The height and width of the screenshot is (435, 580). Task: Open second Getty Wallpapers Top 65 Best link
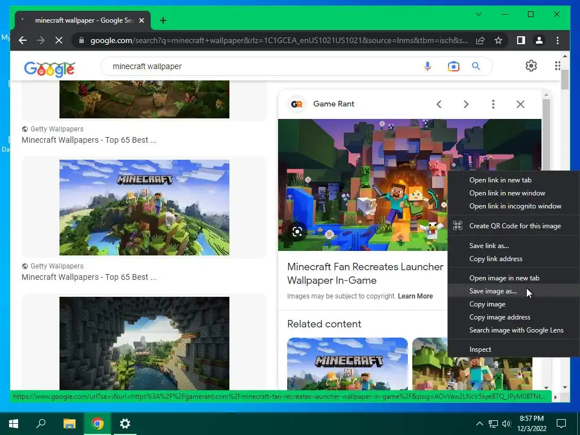tap(89, 277)
